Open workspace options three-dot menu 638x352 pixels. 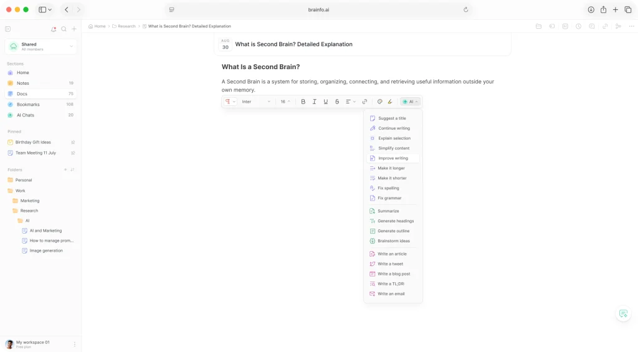pos(75,345)
